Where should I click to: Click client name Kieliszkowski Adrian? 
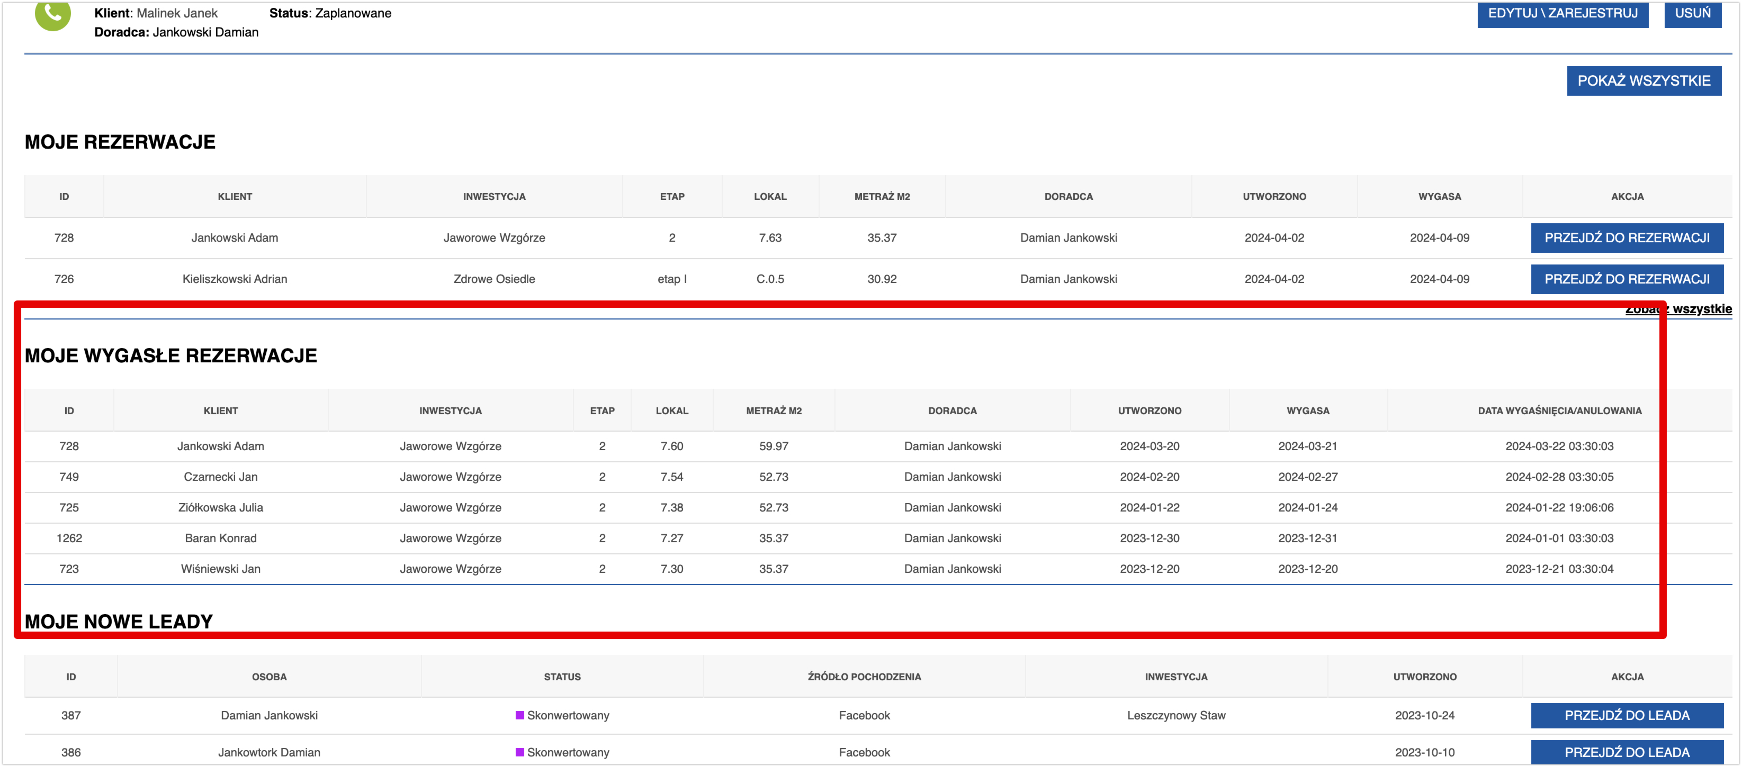(235, 279)
